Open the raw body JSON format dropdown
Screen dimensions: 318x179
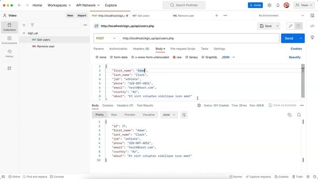tap(228, 57)
